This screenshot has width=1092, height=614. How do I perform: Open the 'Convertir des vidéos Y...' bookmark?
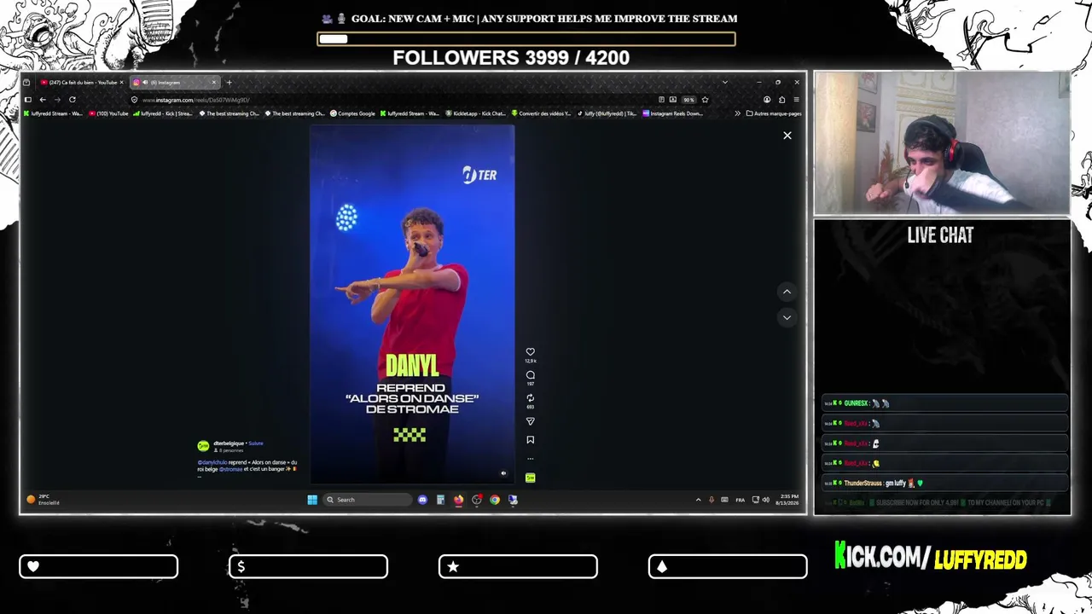tap(540, 113)
